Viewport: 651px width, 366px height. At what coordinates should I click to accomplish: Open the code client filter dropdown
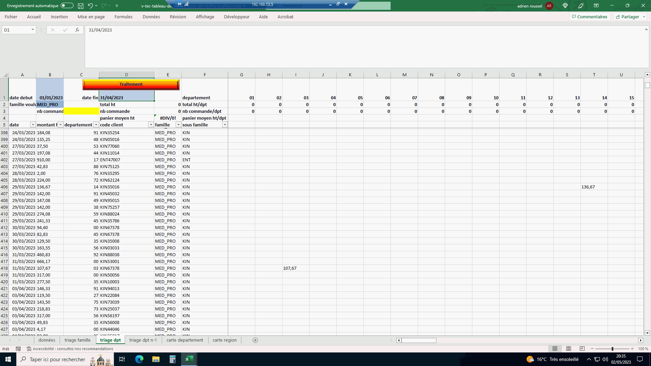coord(151,125)
